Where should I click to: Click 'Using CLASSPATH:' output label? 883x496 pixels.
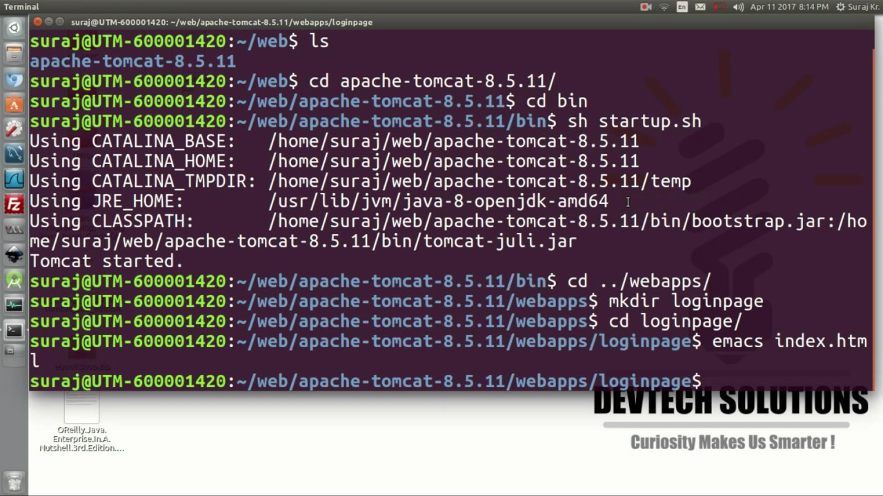click(x=112, y=221)
